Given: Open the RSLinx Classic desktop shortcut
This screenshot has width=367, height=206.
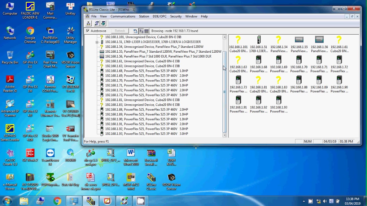Looking at the screenshot, I should [x=151, y=182].
